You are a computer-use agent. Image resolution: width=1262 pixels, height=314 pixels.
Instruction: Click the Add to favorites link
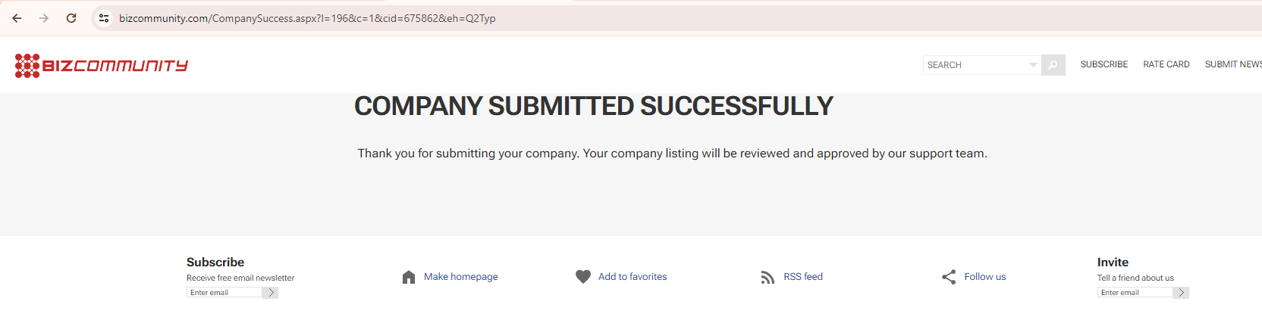pyautogui.click(x=633, y=277)
